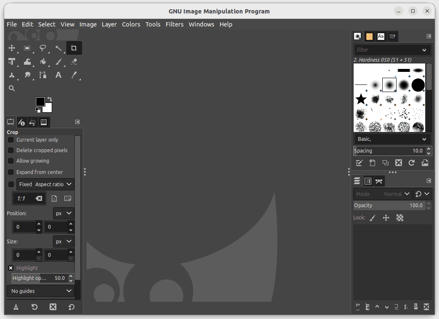Switch to the Channels tab
439x319 pixels.
click(x=368, y=181)
